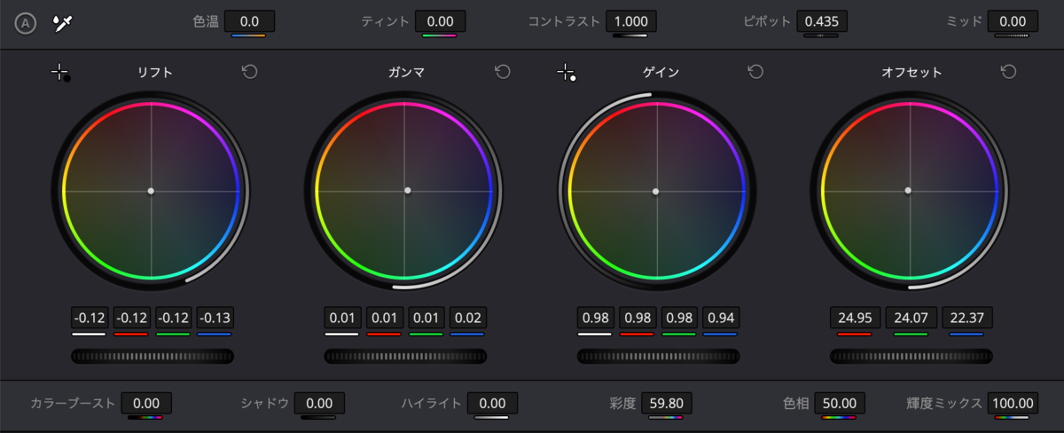
Task: Reset the オフセット color wheel
Action: (1008, 72)
